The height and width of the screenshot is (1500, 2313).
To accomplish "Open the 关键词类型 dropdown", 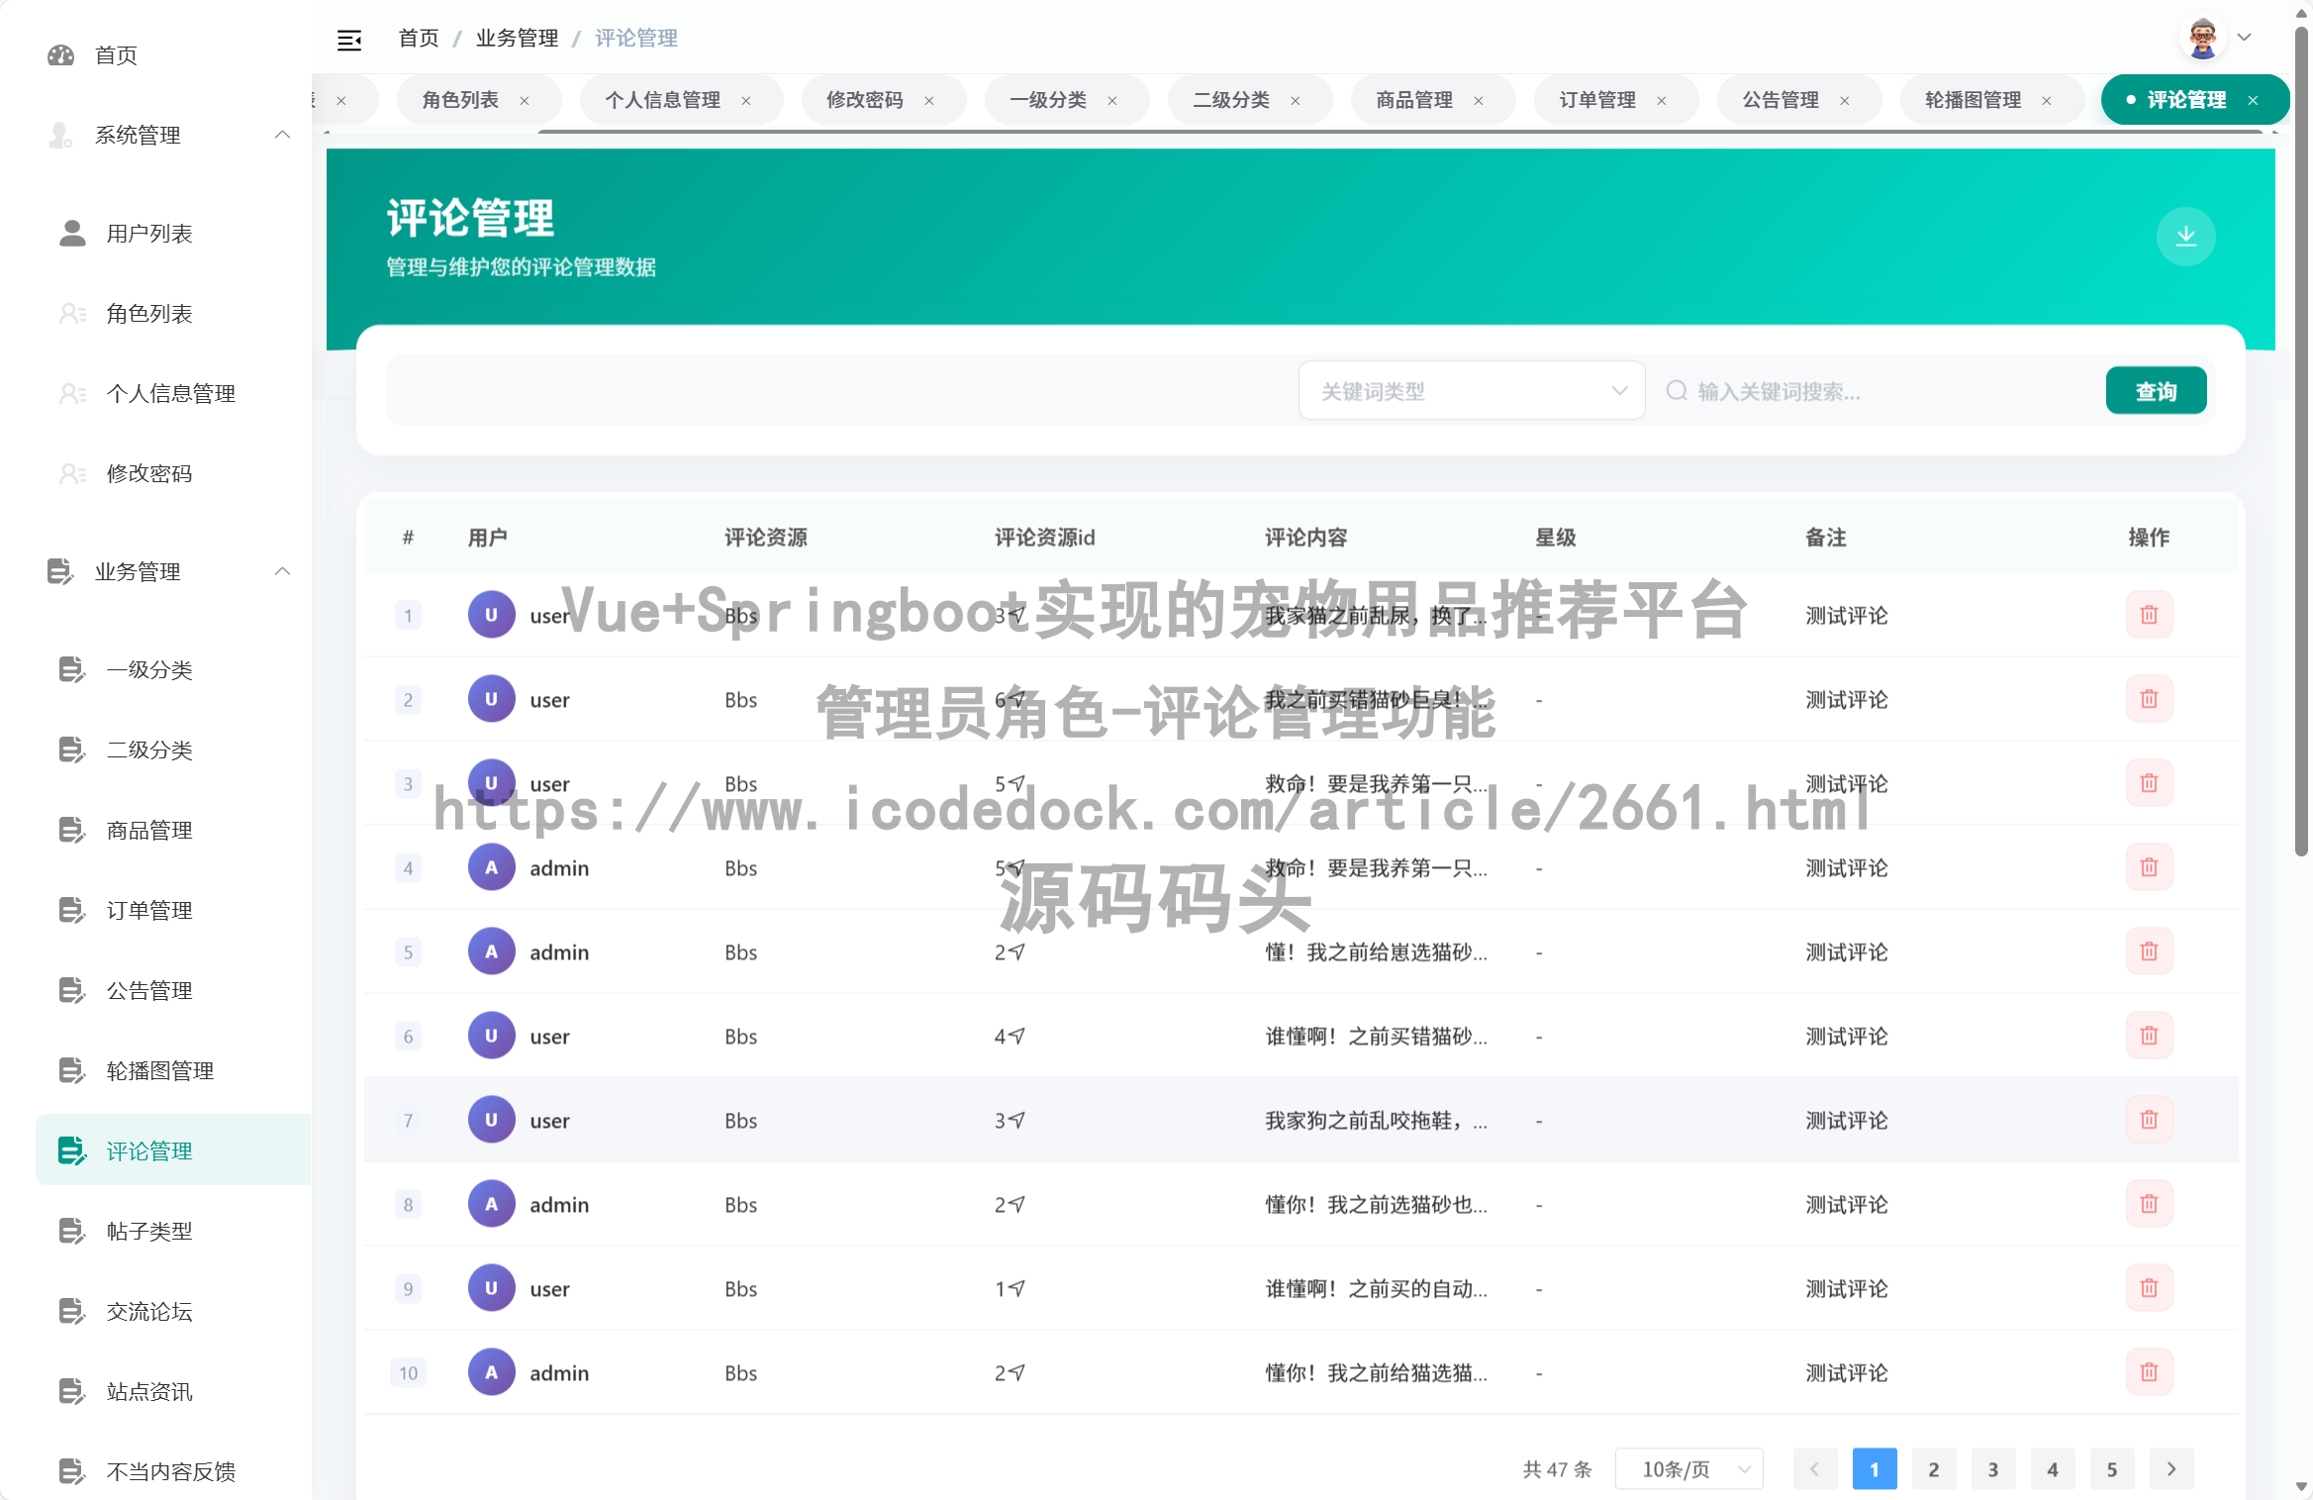I will 1471,390.
